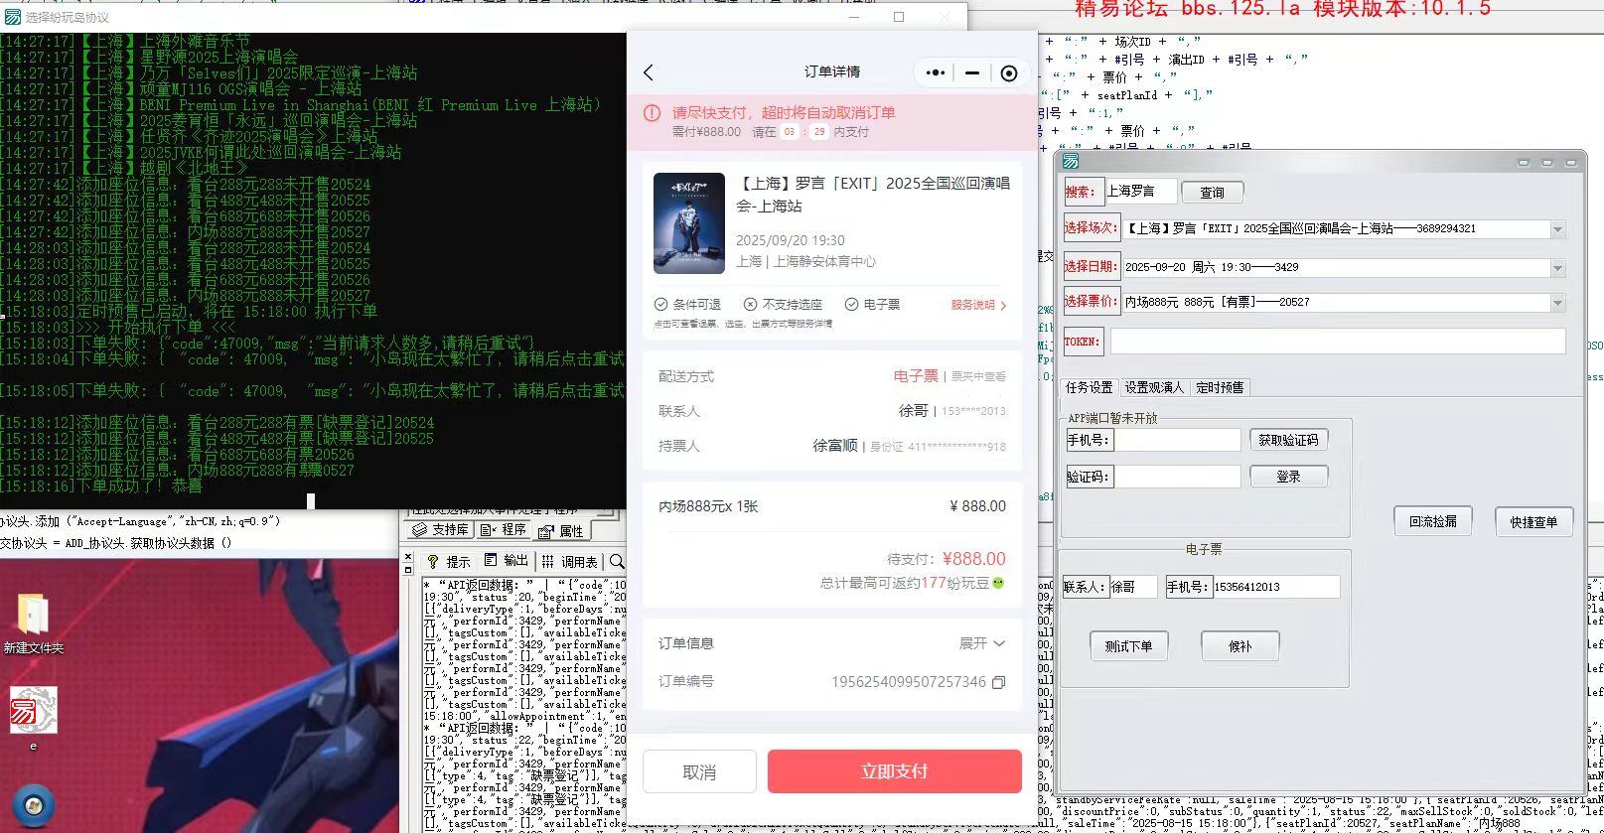The width and height of the screenshot is (1604, 833).
Task: Select the 选择票价 combo box showing 内场888元
Action: (x=1344, y=302)
